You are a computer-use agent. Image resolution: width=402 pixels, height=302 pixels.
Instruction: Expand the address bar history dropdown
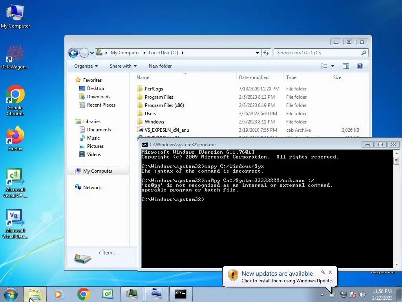coord(257,53)
